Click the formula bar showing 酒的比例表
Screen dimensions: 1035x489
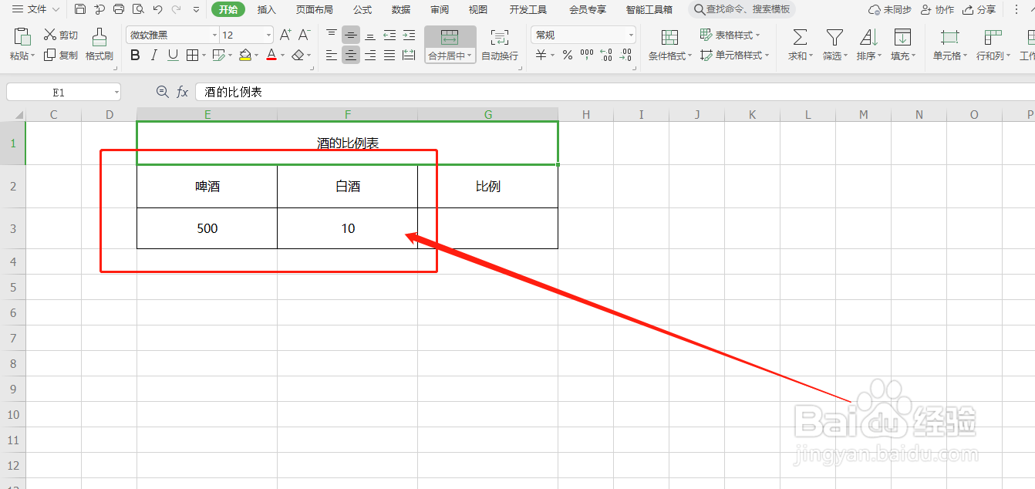(615, 92)
